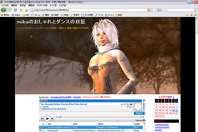Viewport: 198px width, 132px height.
Task: Go to previous month in calendar
Action: (160, 97)
